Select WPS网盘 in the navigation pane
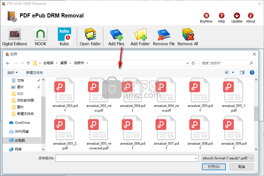Viewport: 264px width, 176px height. tap(22, 131)
